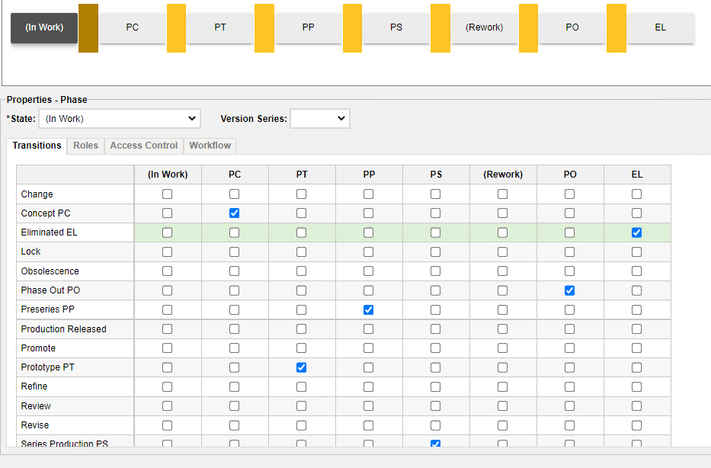Select the PO phase node in the diagram

pos(572,27)
